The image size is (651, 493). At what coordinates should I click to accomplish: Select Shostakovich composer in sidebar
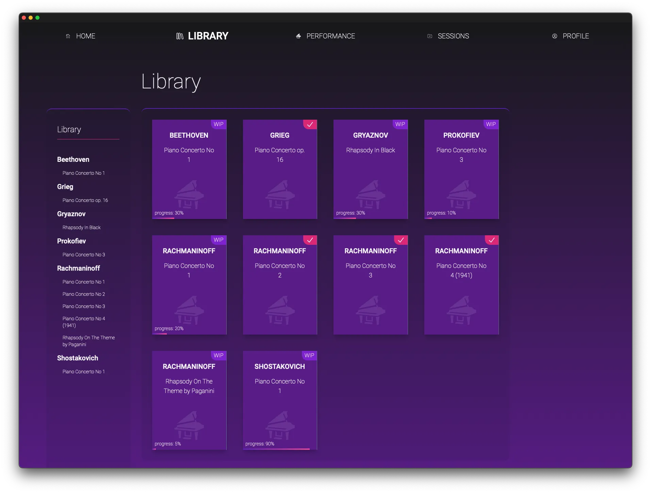tap(78, 358)
